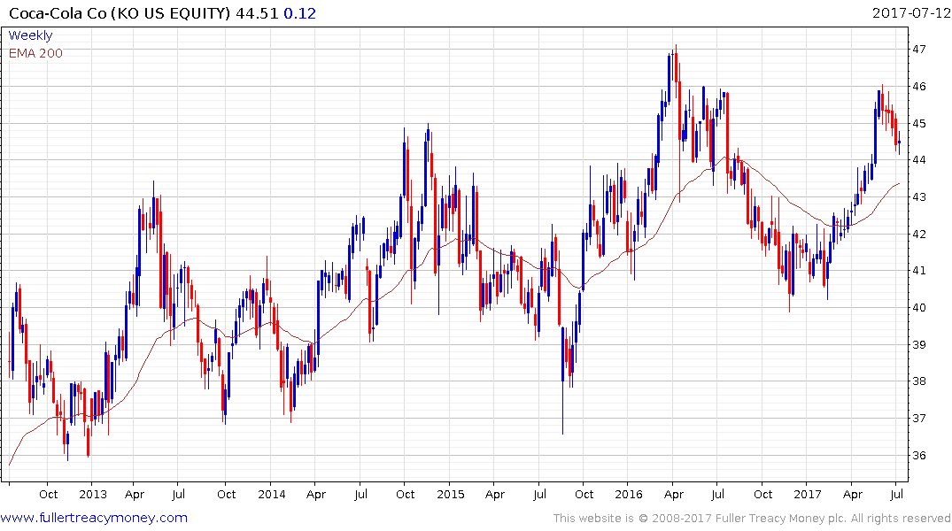The image size is (952, 531).
Task: Click the 36 price axis label
Action: [918, 455]
